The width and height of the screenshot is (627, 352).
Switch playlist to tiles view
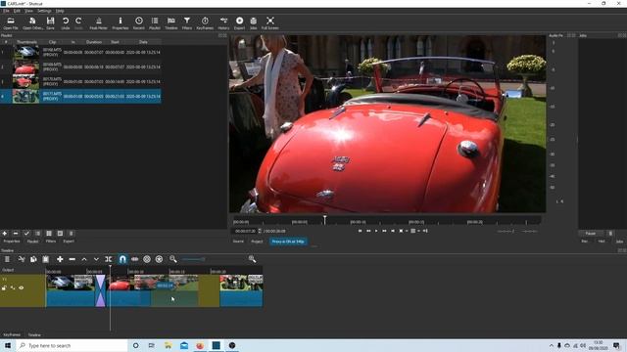[x=49, y=234]
